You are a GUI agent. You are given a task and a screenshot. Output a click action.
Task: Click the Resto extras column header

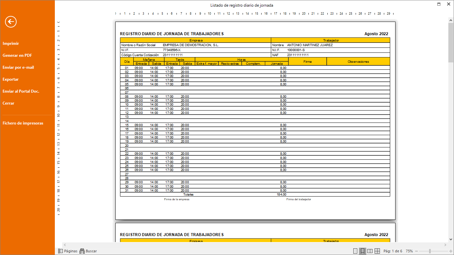click(230, 63)
